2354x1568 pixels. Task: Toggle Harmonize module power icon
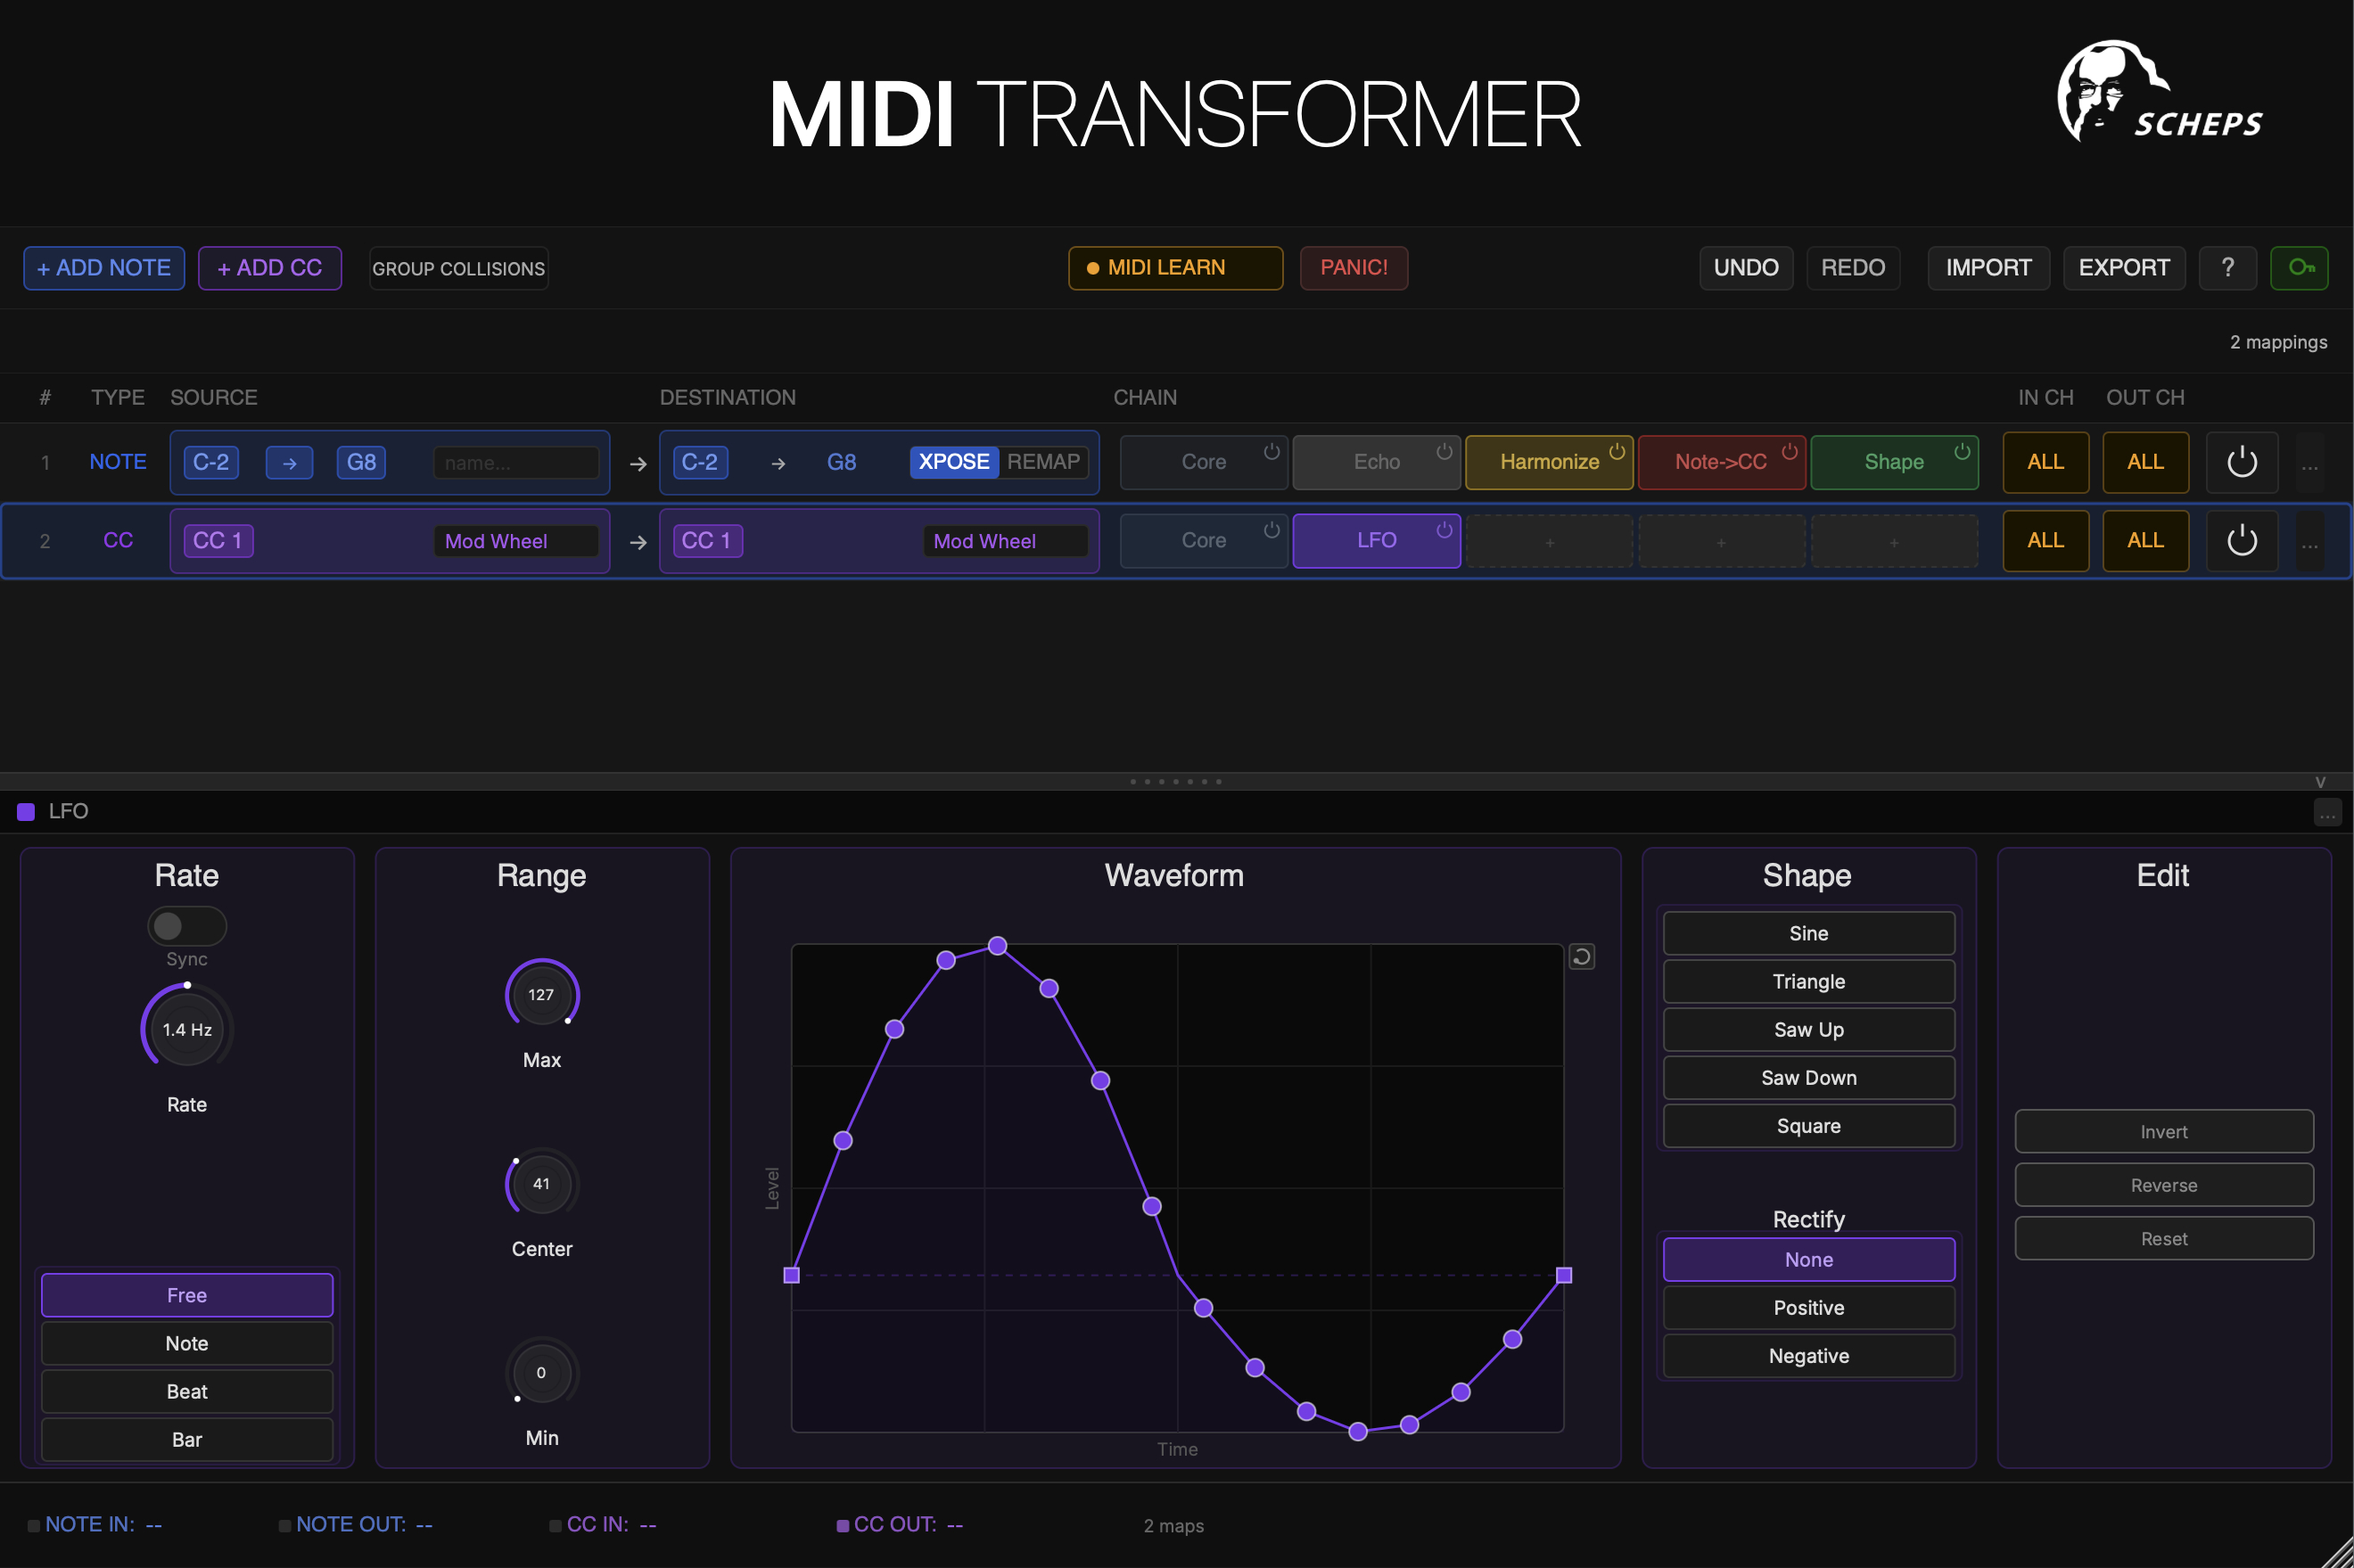[x=1616, y=451]
